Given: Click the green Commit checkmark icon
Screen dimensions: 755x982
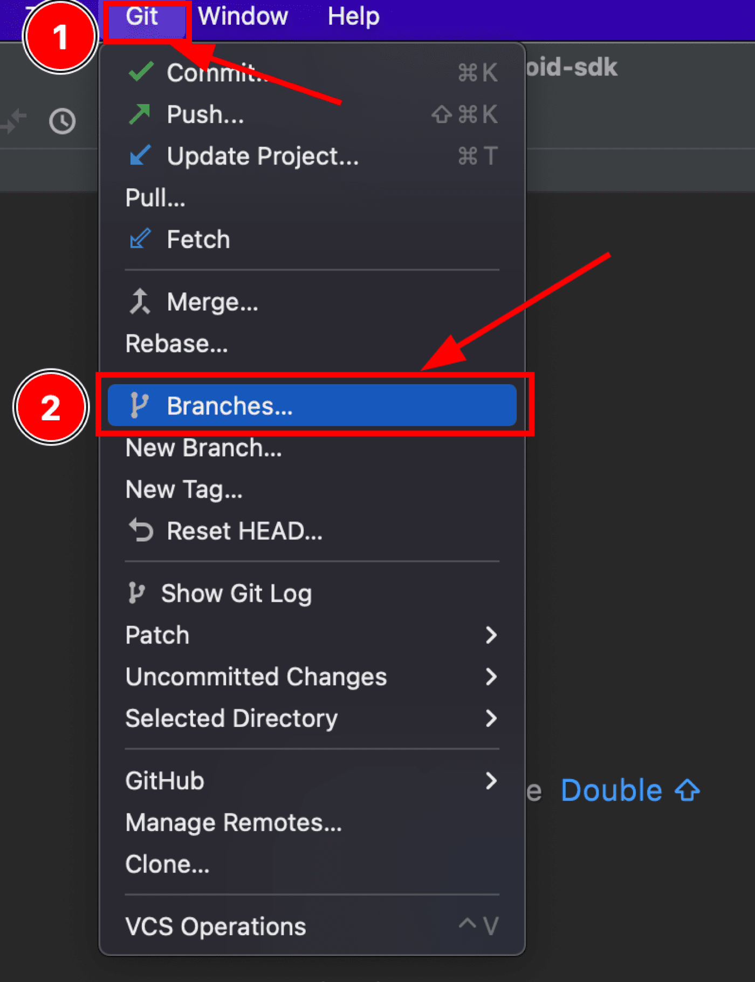Looking at the screenshot, I should click(x=141, y=72).
